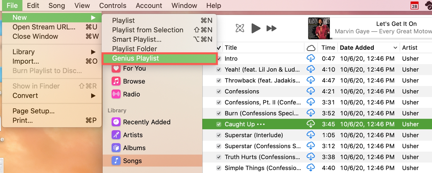Screen dimensions: 432x173
Task: Expand the New submenu in File menu
Action: coord(52,18)
